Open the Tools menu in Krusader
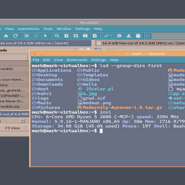This screenshot has width=185, height=185. click(48, 29)
